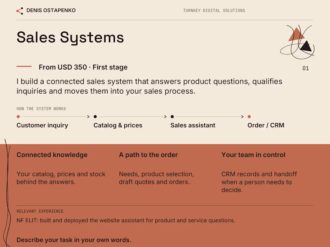Click the orange dot above Order / CRM
The height and width of the screenshot is (247, 330).
[249, 116]
